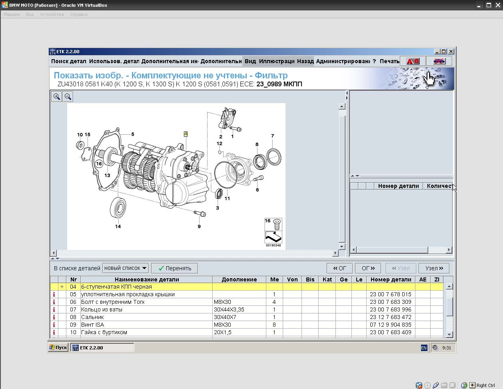Screen dimensions: 503x389
Task: Click the info icon for Винт ISA
Action: 54,325
